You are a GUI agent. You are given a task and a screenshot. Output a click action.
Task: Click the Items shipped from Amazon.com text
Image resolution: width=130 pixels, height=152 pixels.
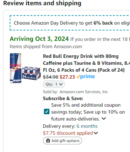pyautogui.click(x=46, y=47)
